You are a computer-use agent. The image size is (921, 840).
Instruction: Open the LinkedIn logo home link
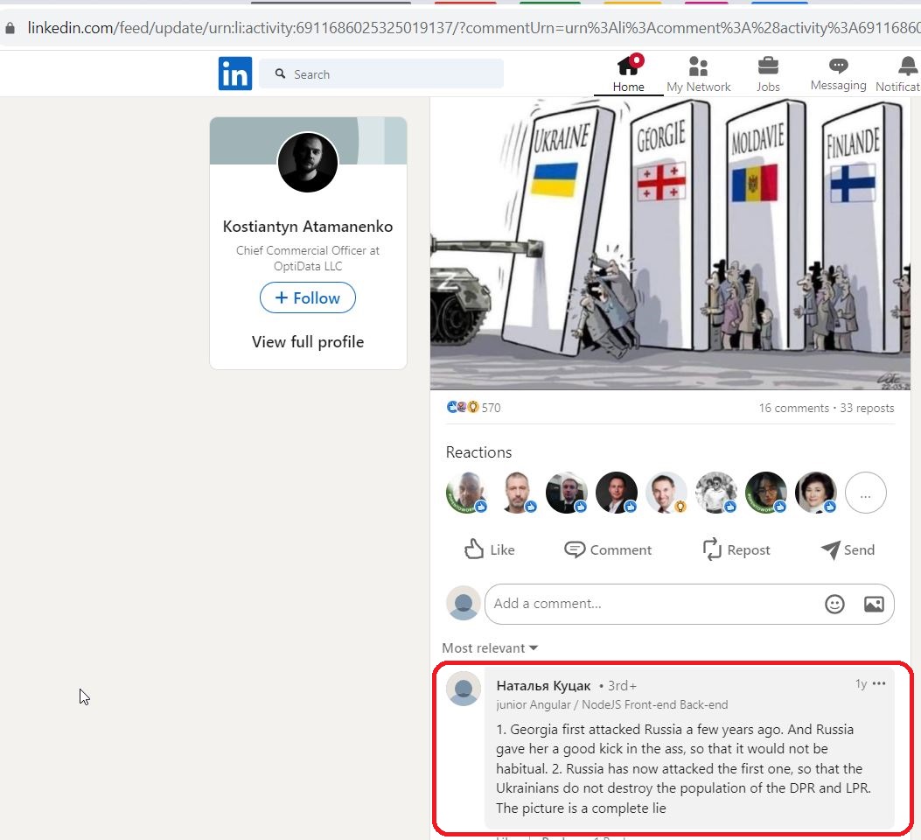pyautogui.click(x=235, y=73)
